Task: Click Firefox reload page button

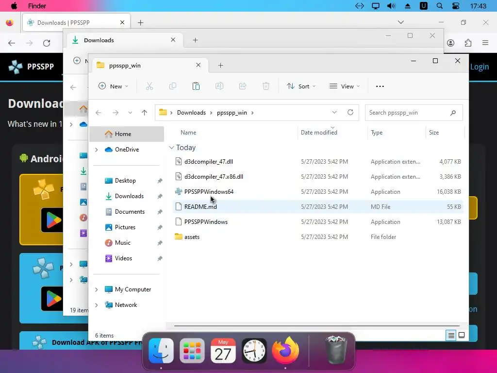Action: coord(47,43)
